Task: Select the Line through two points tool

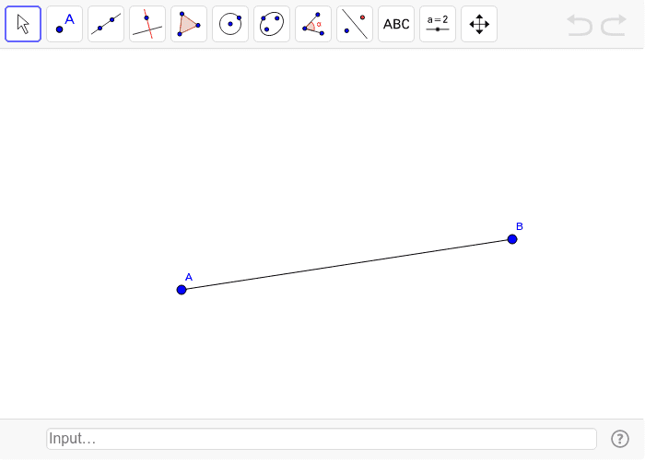Action: click(x=106, y=24)
